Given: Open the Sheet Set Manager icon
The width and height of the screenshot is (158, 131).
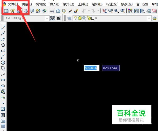Looking at the screenshot, I should coord(148,11).
